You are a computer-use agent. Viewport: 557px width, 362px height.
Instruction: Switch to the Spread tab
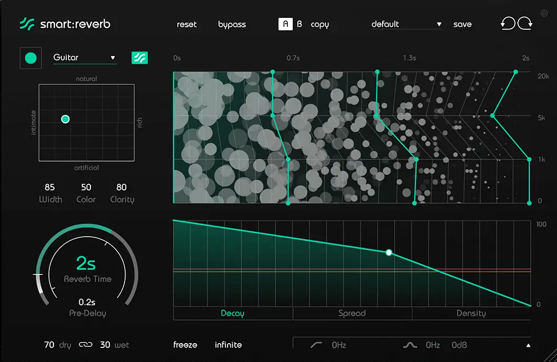pyautogui.click(x=352, y=313)
